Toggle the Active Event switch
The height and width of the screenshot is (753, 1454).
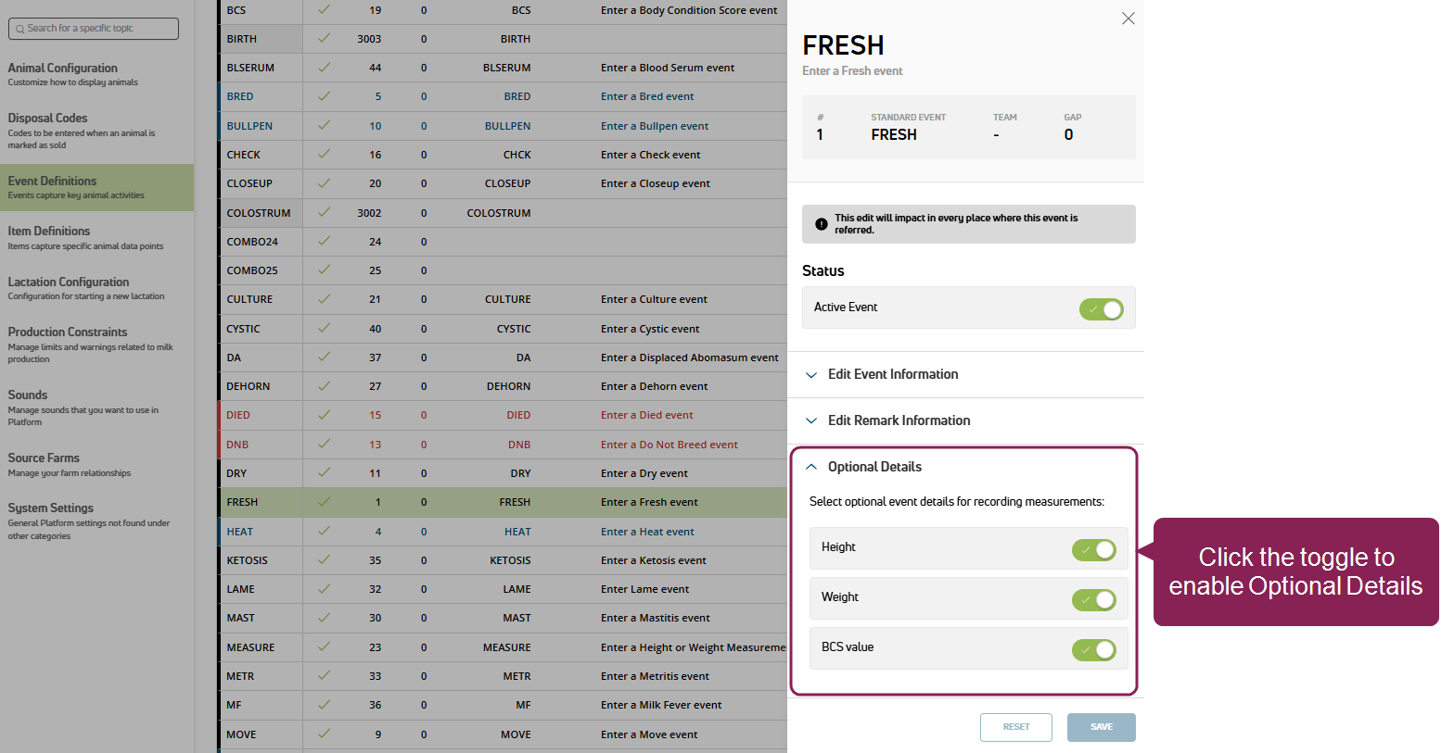[1101, 309]
